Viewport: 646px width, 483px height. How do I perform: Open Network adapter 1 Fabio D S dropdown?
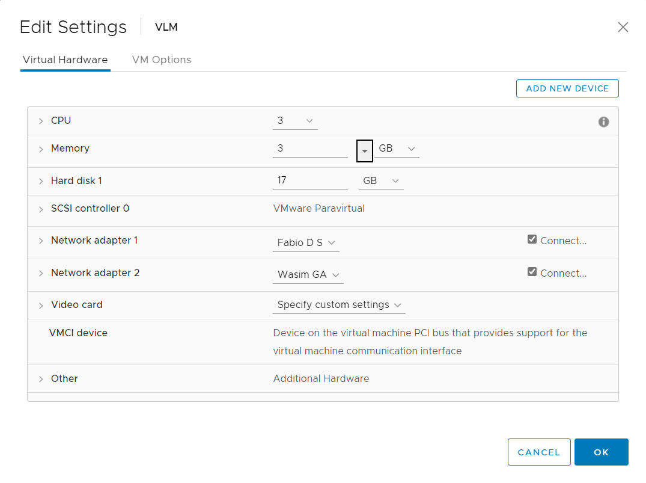point(306,242)
